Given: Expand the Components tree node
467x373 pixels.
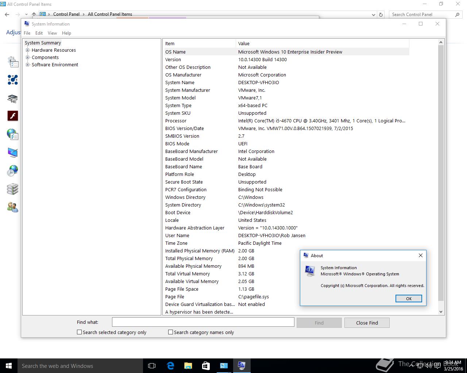Looking at the screenshot, I should pos(27,58).
